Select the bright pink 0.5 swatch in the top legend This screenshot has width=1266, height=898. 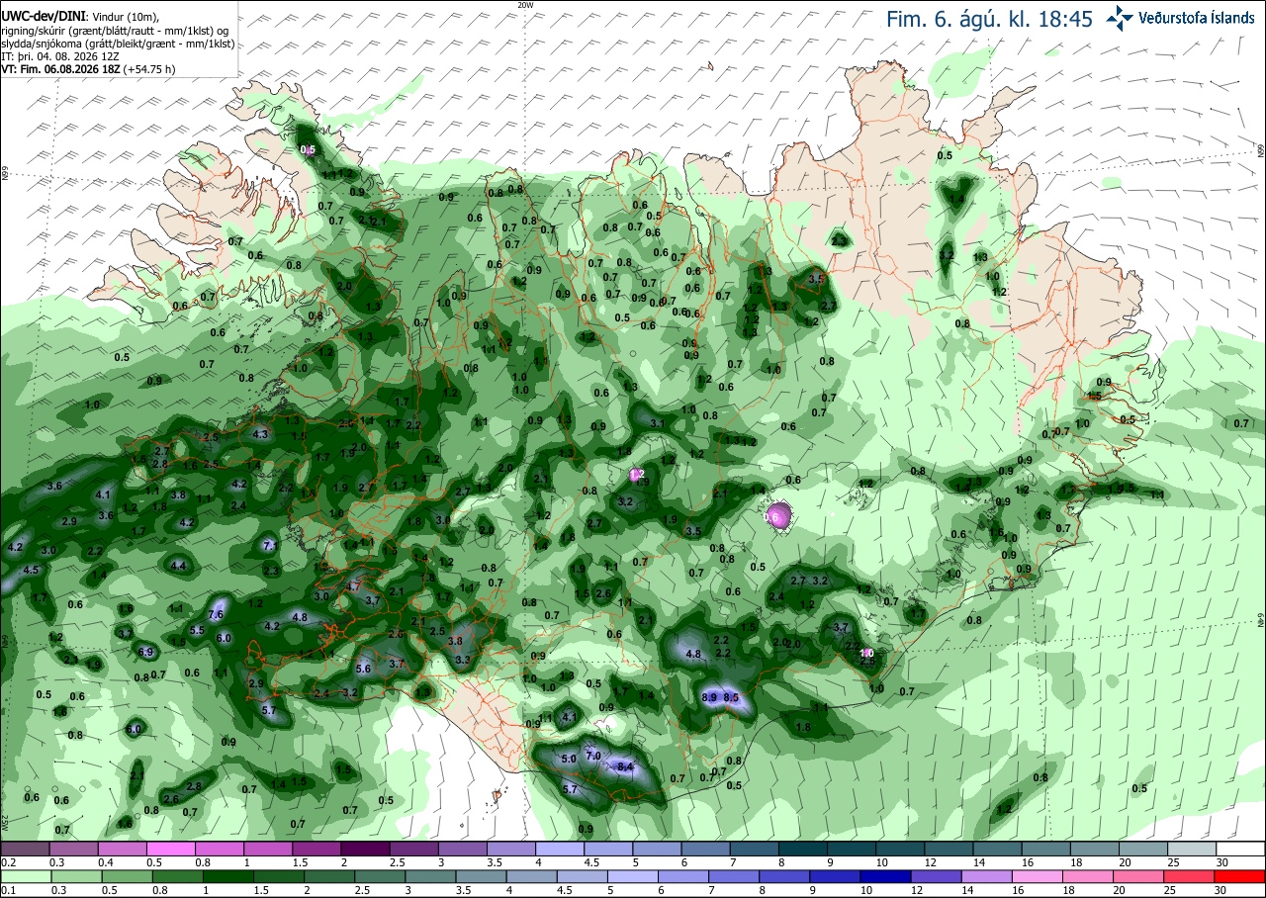(170, 849)
